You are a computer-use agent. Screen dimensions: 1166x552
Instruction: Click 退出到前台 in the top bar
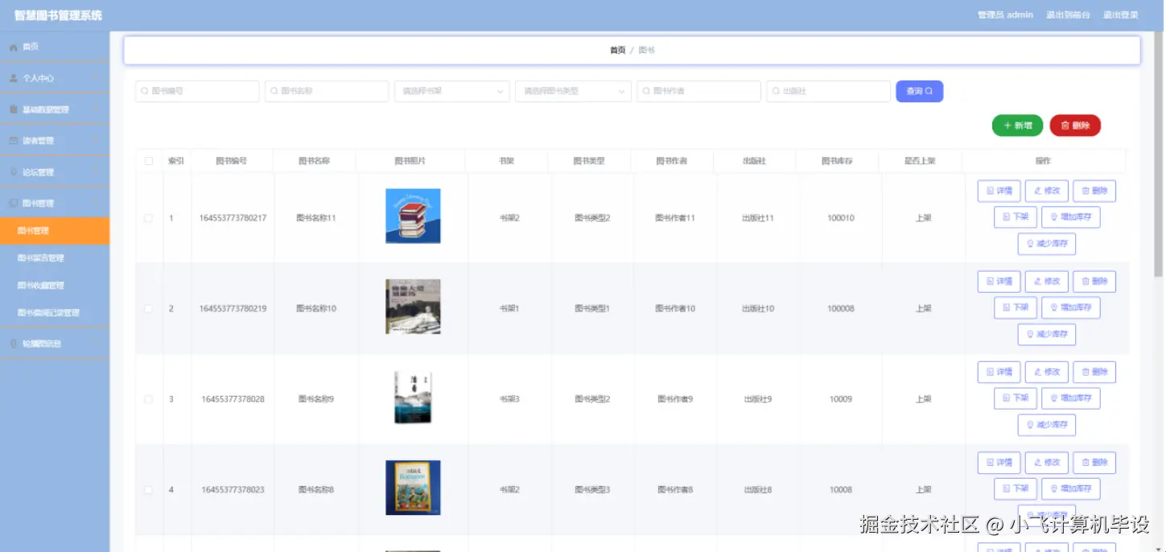click(1068, 14)
